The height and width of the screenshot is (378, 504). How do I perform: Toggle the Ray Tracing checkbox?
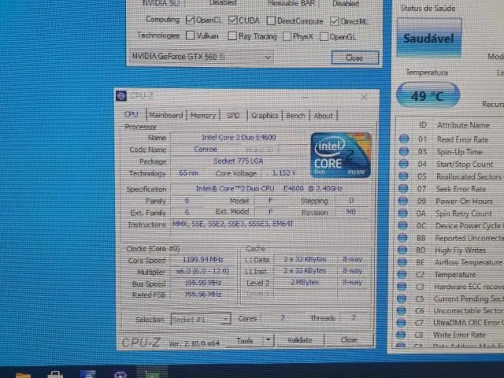232,35
